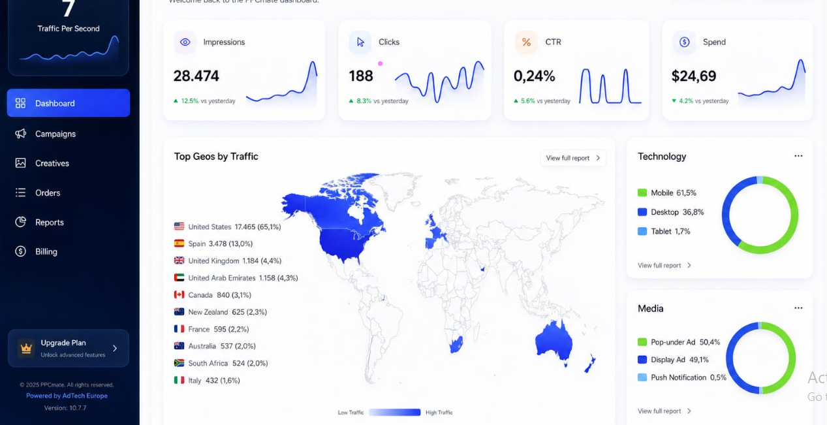
Task: Click the 28.474 impressions value
Action: point(196,76)
